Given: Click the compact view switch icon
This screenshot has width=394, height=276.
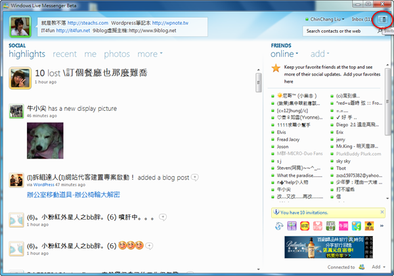Looking at the screenshot, I should [382, 19].
